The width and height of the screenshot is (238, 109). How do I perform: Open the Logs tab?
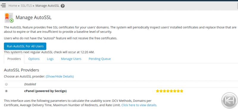(50, 59)
